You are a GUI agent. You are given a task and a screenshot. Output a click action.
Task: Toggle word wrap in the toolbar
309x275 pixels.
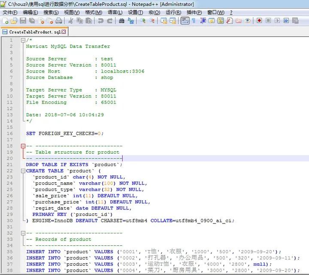(x=185, y=21)
